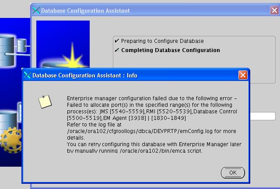Click the progress bar in the main window
Screen dimensions: 280x189
[262, 116]
